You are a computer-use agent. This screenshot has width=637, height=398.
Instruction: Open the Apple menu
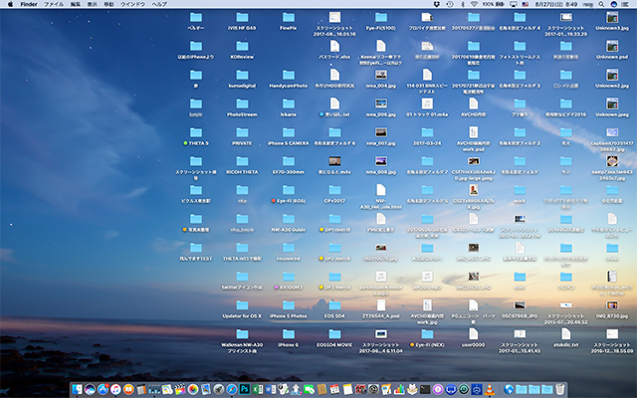(x=9, y=5)
